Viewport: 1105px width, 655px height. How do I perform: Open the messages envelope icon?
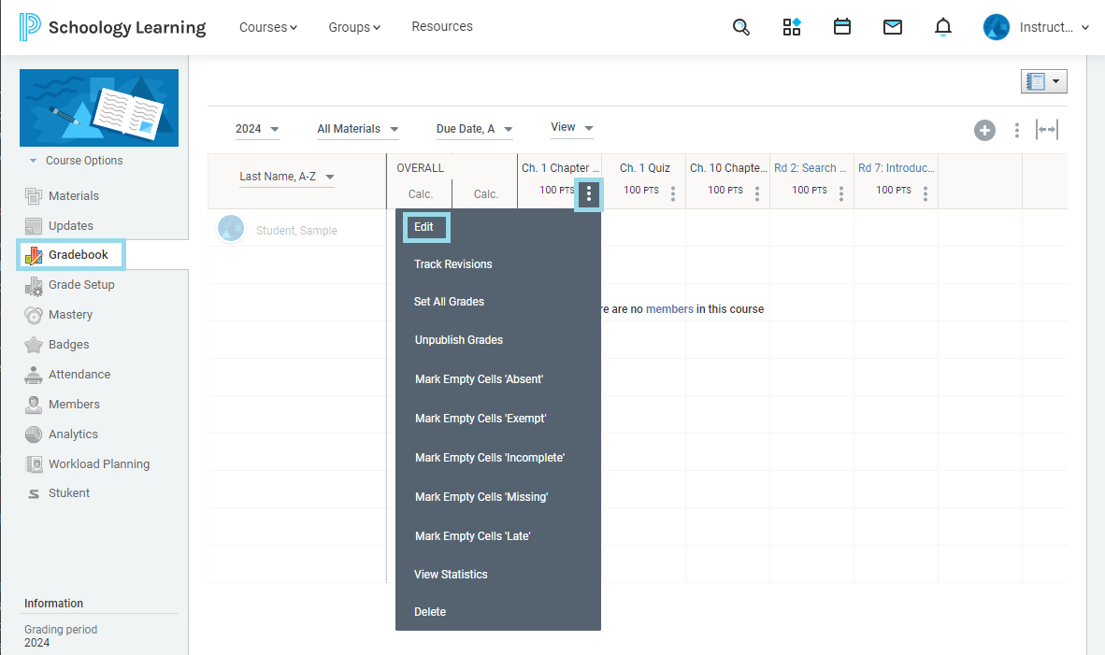[893, 27]
